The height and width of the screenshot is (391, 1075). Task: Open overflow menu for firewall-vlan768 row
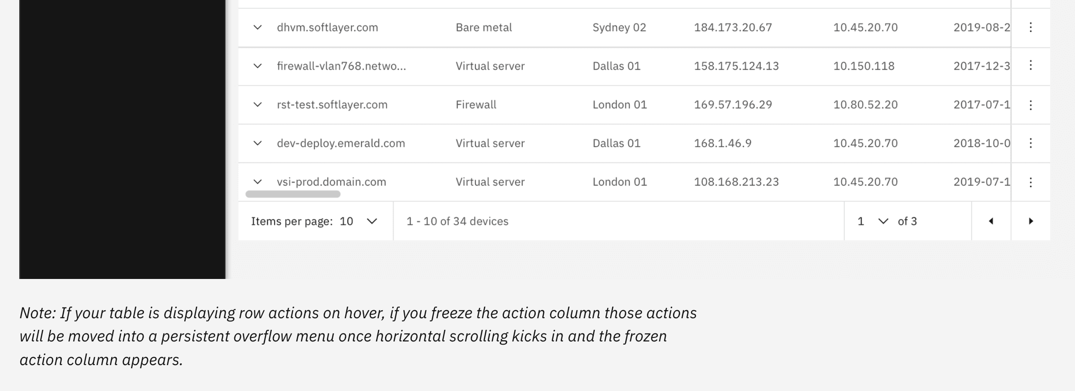coord(1031,66)
